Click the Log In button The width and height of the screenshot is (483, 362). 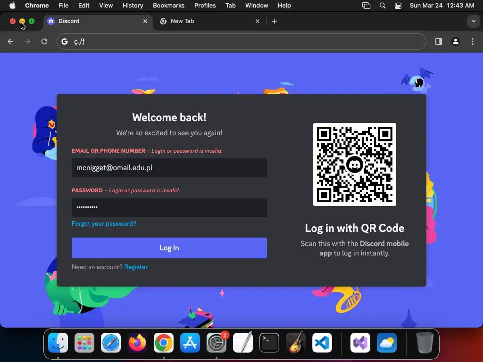point(169,248)
